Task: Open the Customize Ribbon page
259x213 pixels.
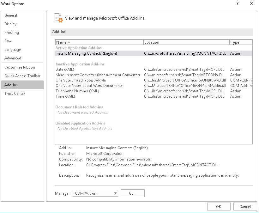Action: [x=22, y=67]
